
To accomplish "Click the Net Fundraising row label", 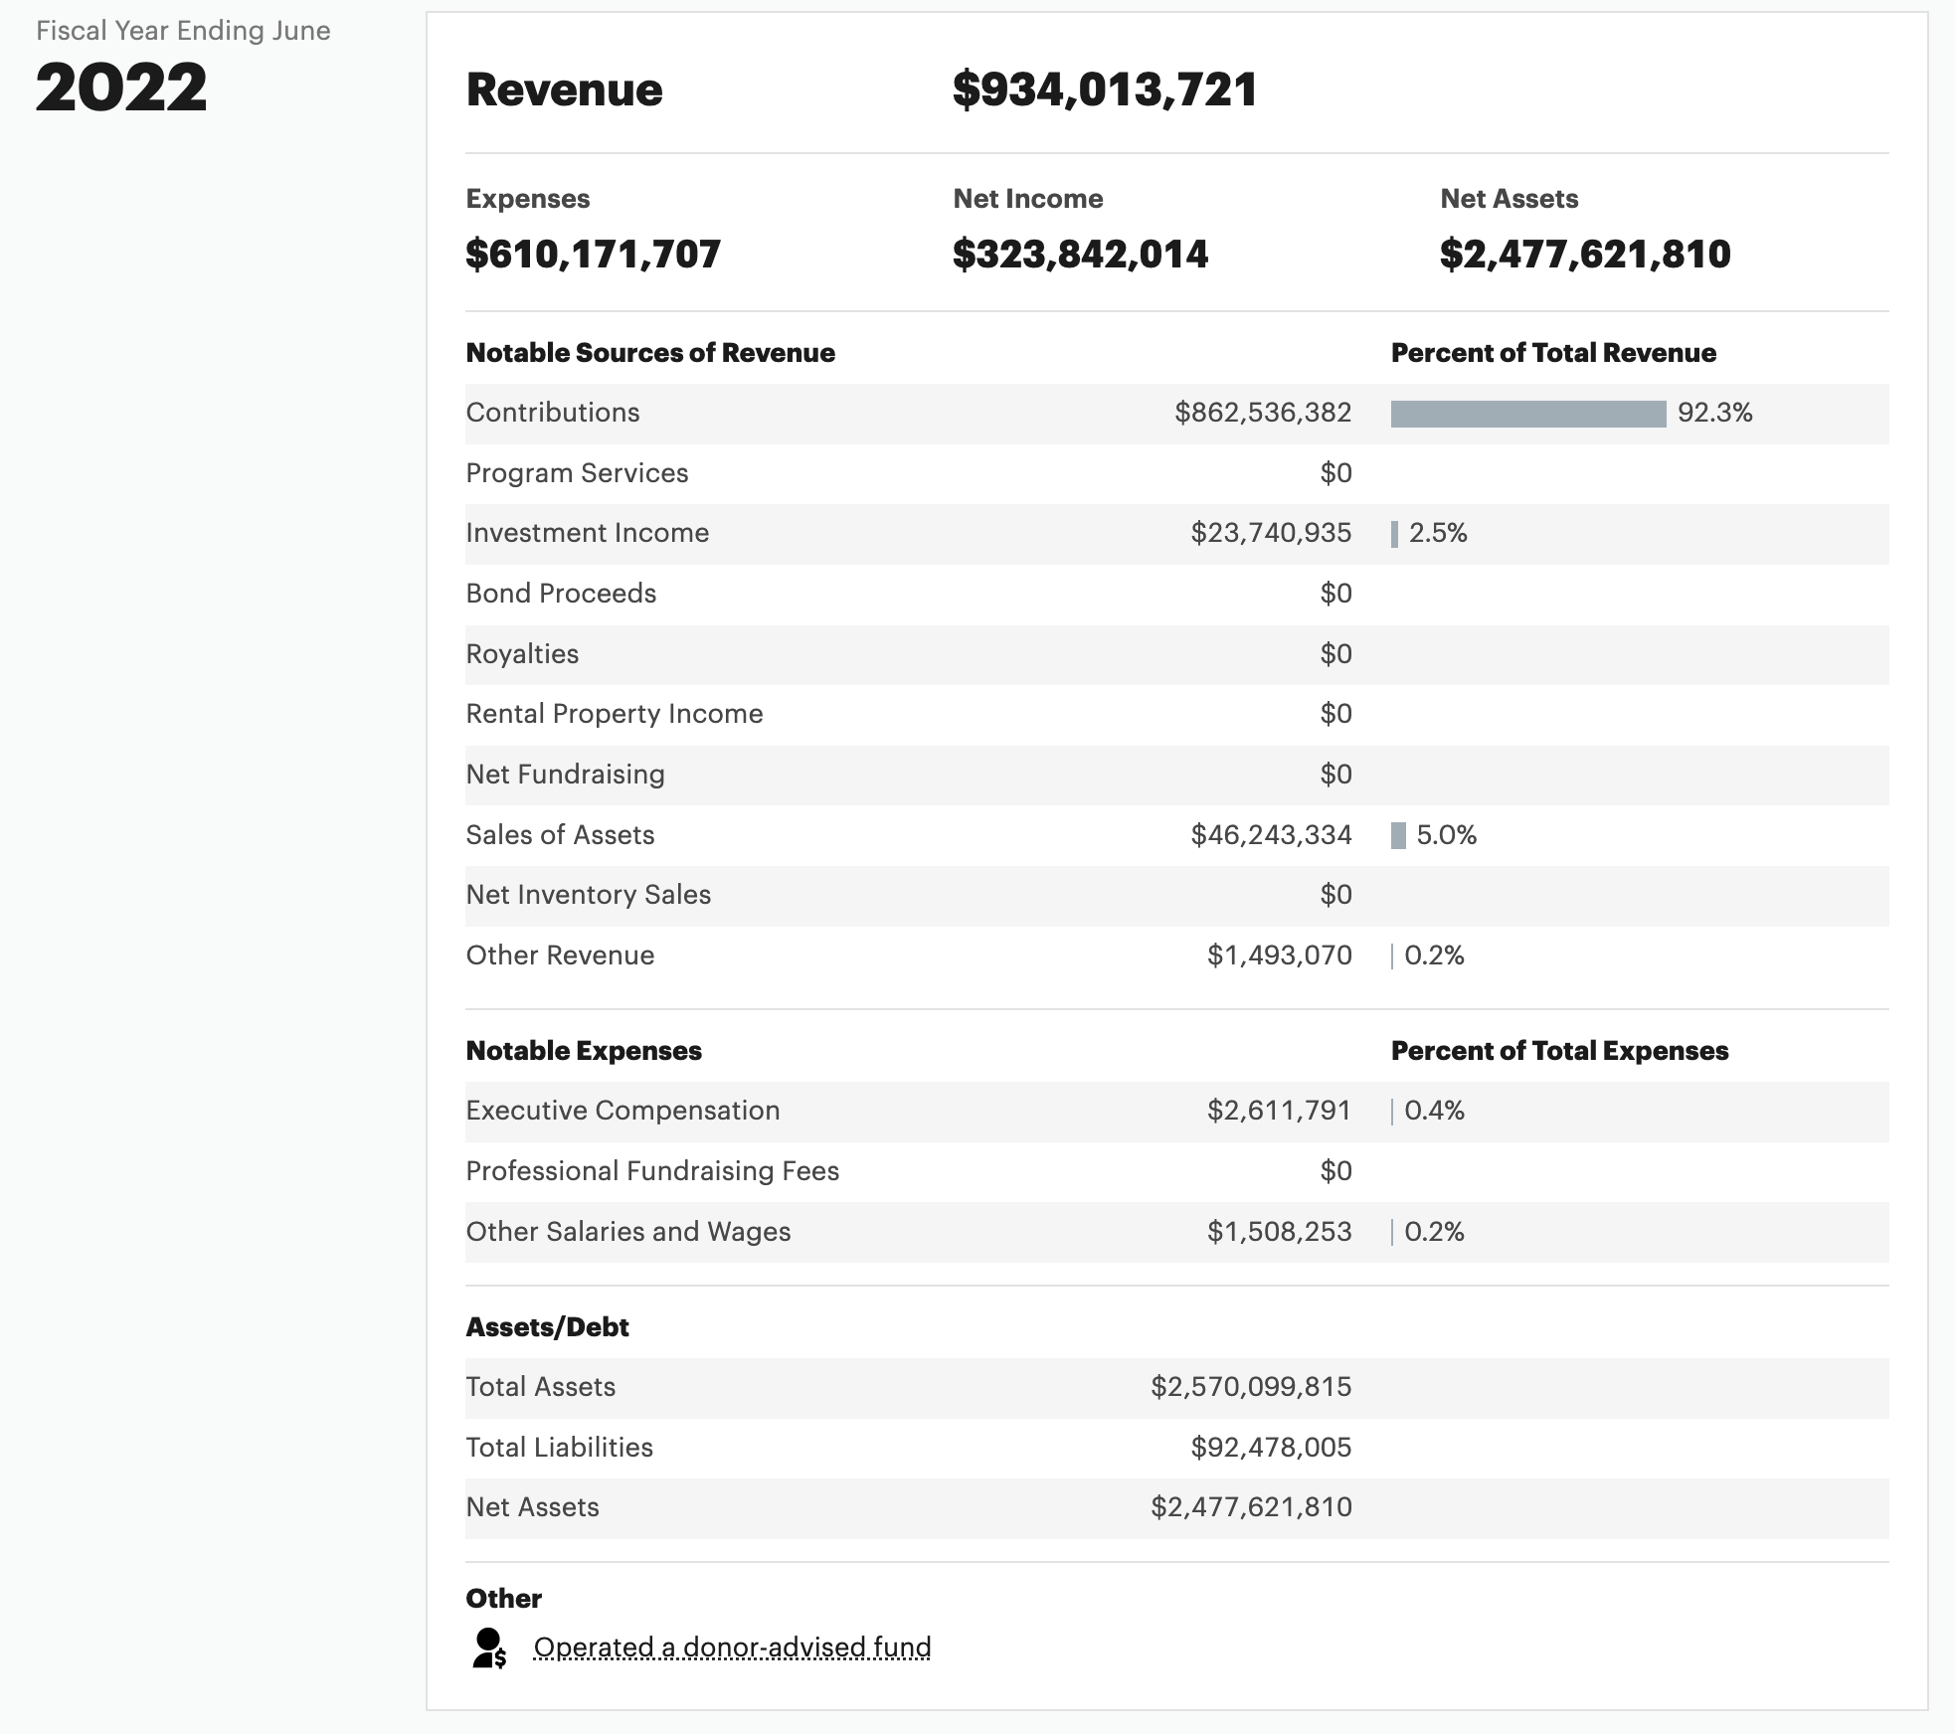I will click(565, 775).
